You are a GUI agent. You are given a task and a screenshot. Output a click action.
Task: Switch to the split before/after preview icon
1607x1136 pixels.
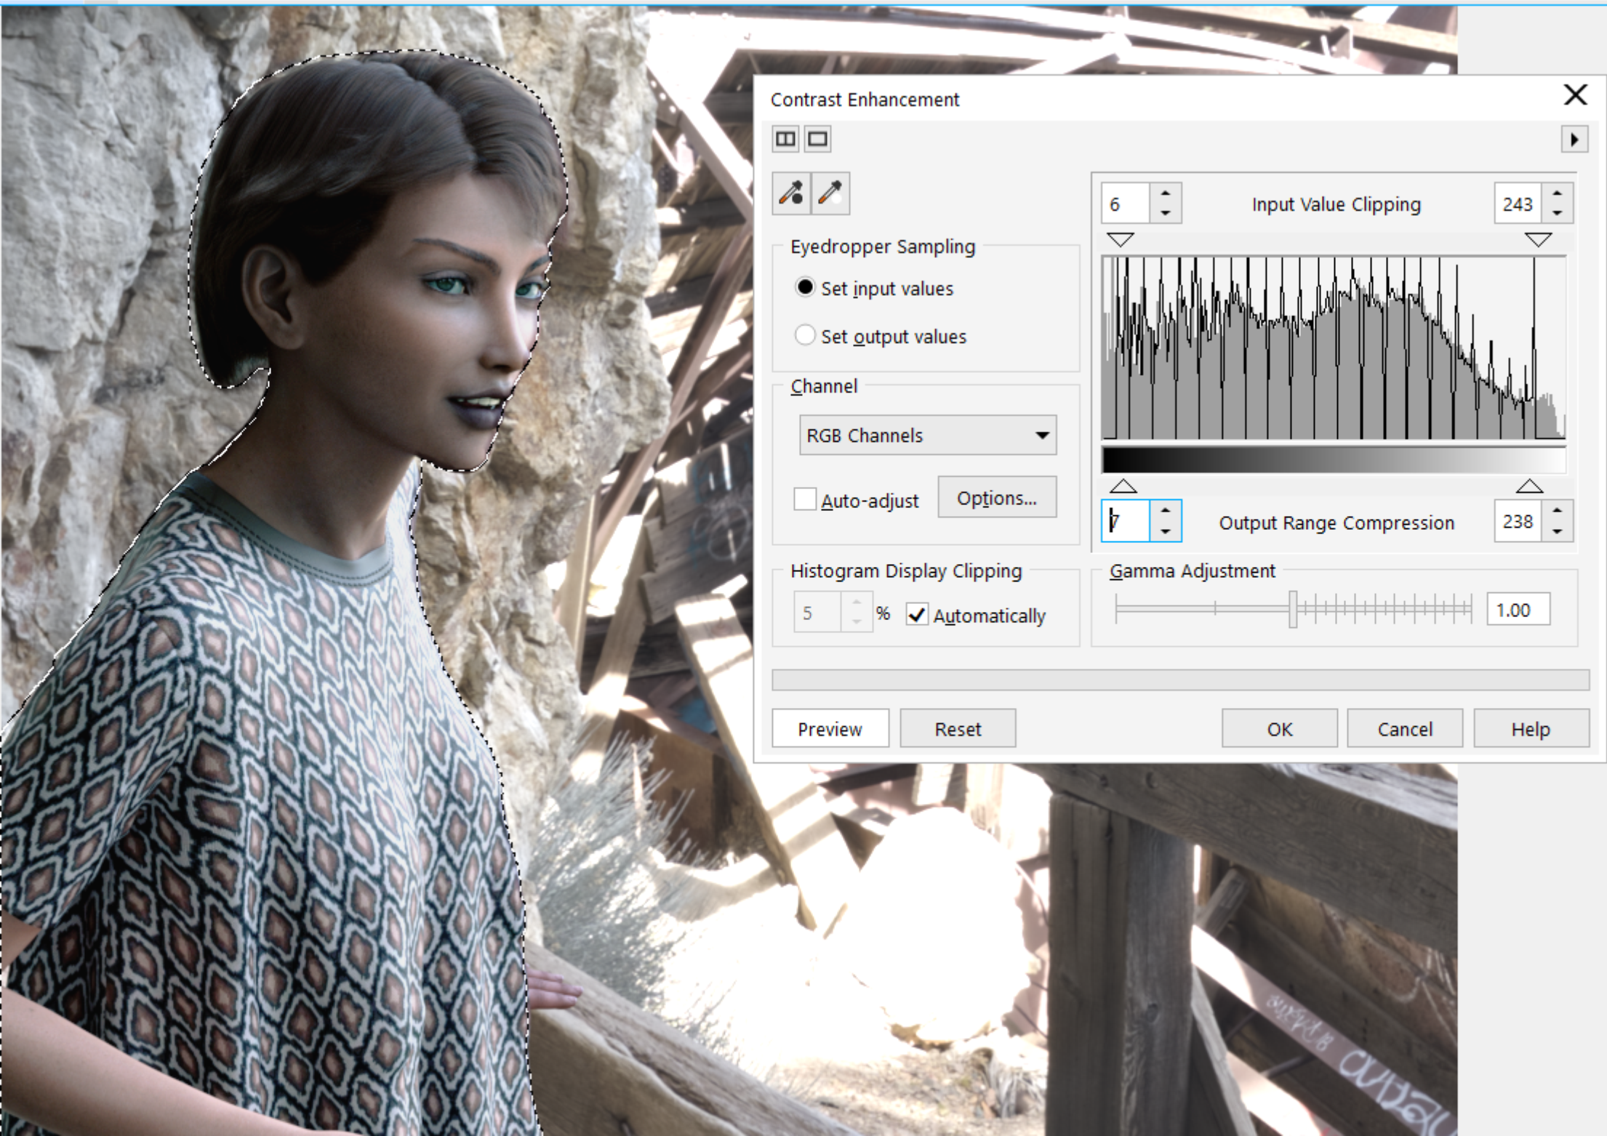click(785, 139)
